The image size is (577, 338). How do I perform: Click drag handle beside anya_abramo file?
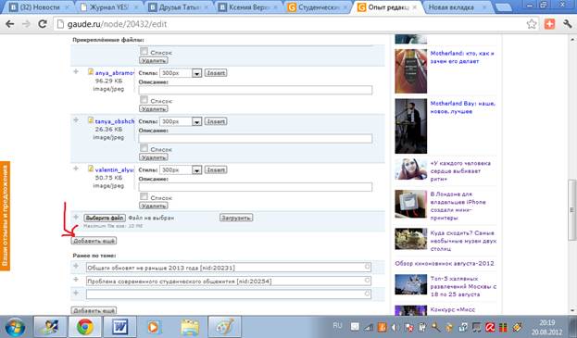coord(76,71)
